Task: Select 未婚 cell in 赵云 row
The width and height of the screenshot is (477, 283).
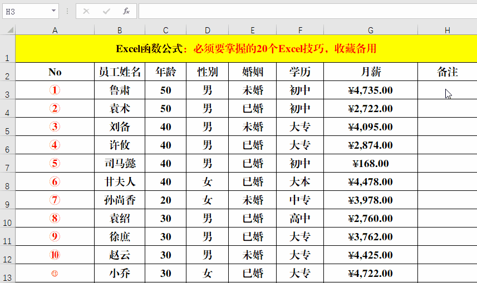Action: click(x=253, y=255)
